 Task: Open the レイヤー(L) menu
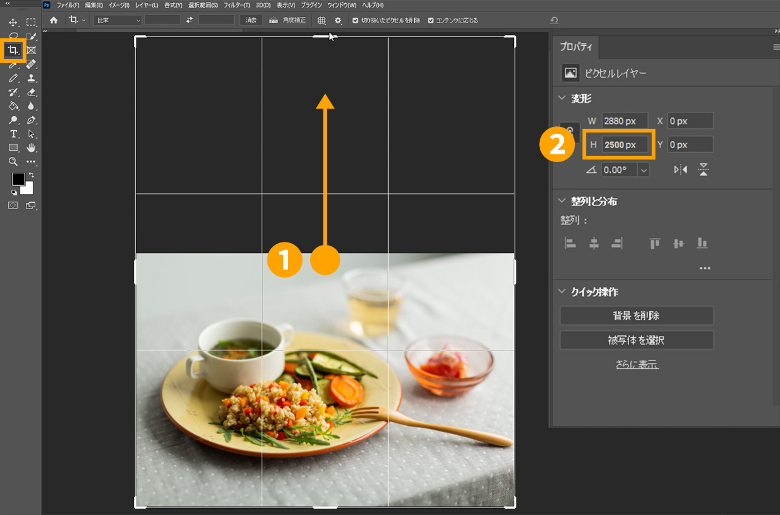click(x=147, y=5)
